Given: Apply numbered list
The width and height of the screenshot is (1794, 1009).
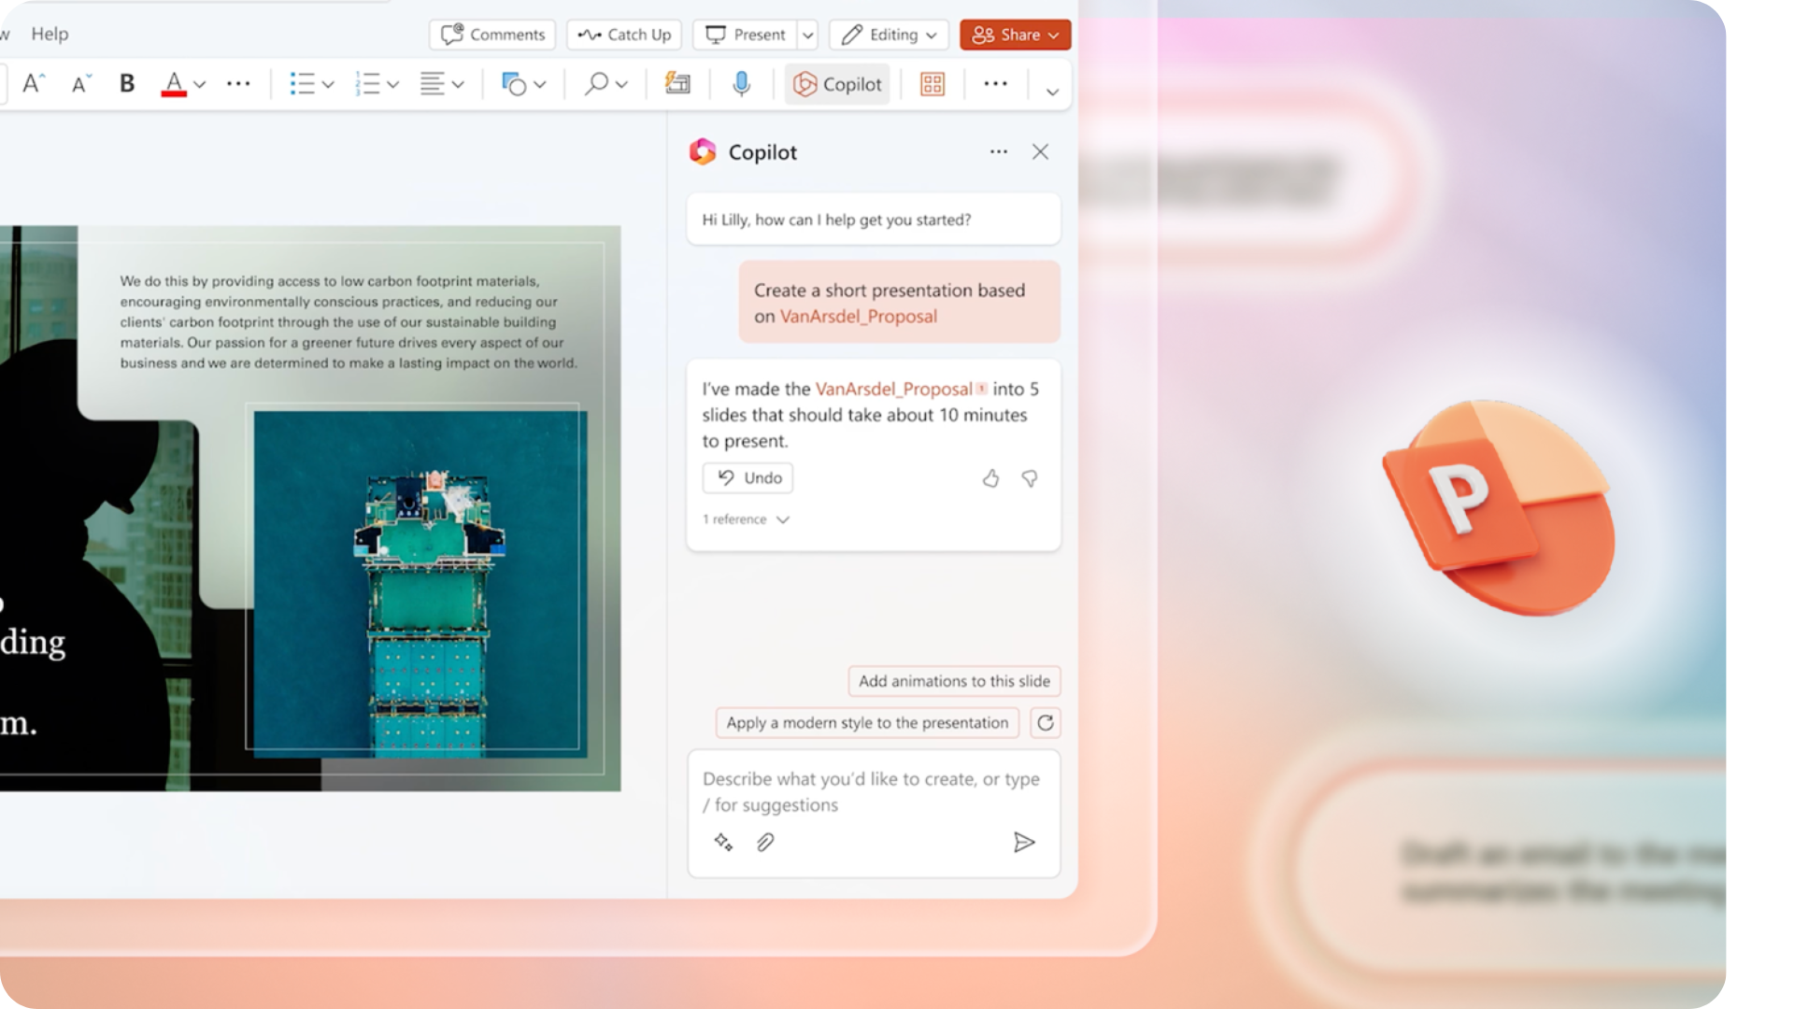Looking at the screenshot, I should 367,84.
